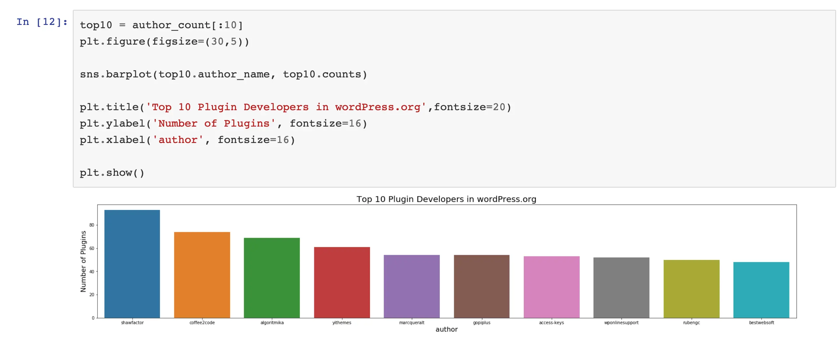The height and width of the screenshot is (345, 840).
Task: Click the red yithemes bar
Action: pyautogui.click(x=342, y=282)
